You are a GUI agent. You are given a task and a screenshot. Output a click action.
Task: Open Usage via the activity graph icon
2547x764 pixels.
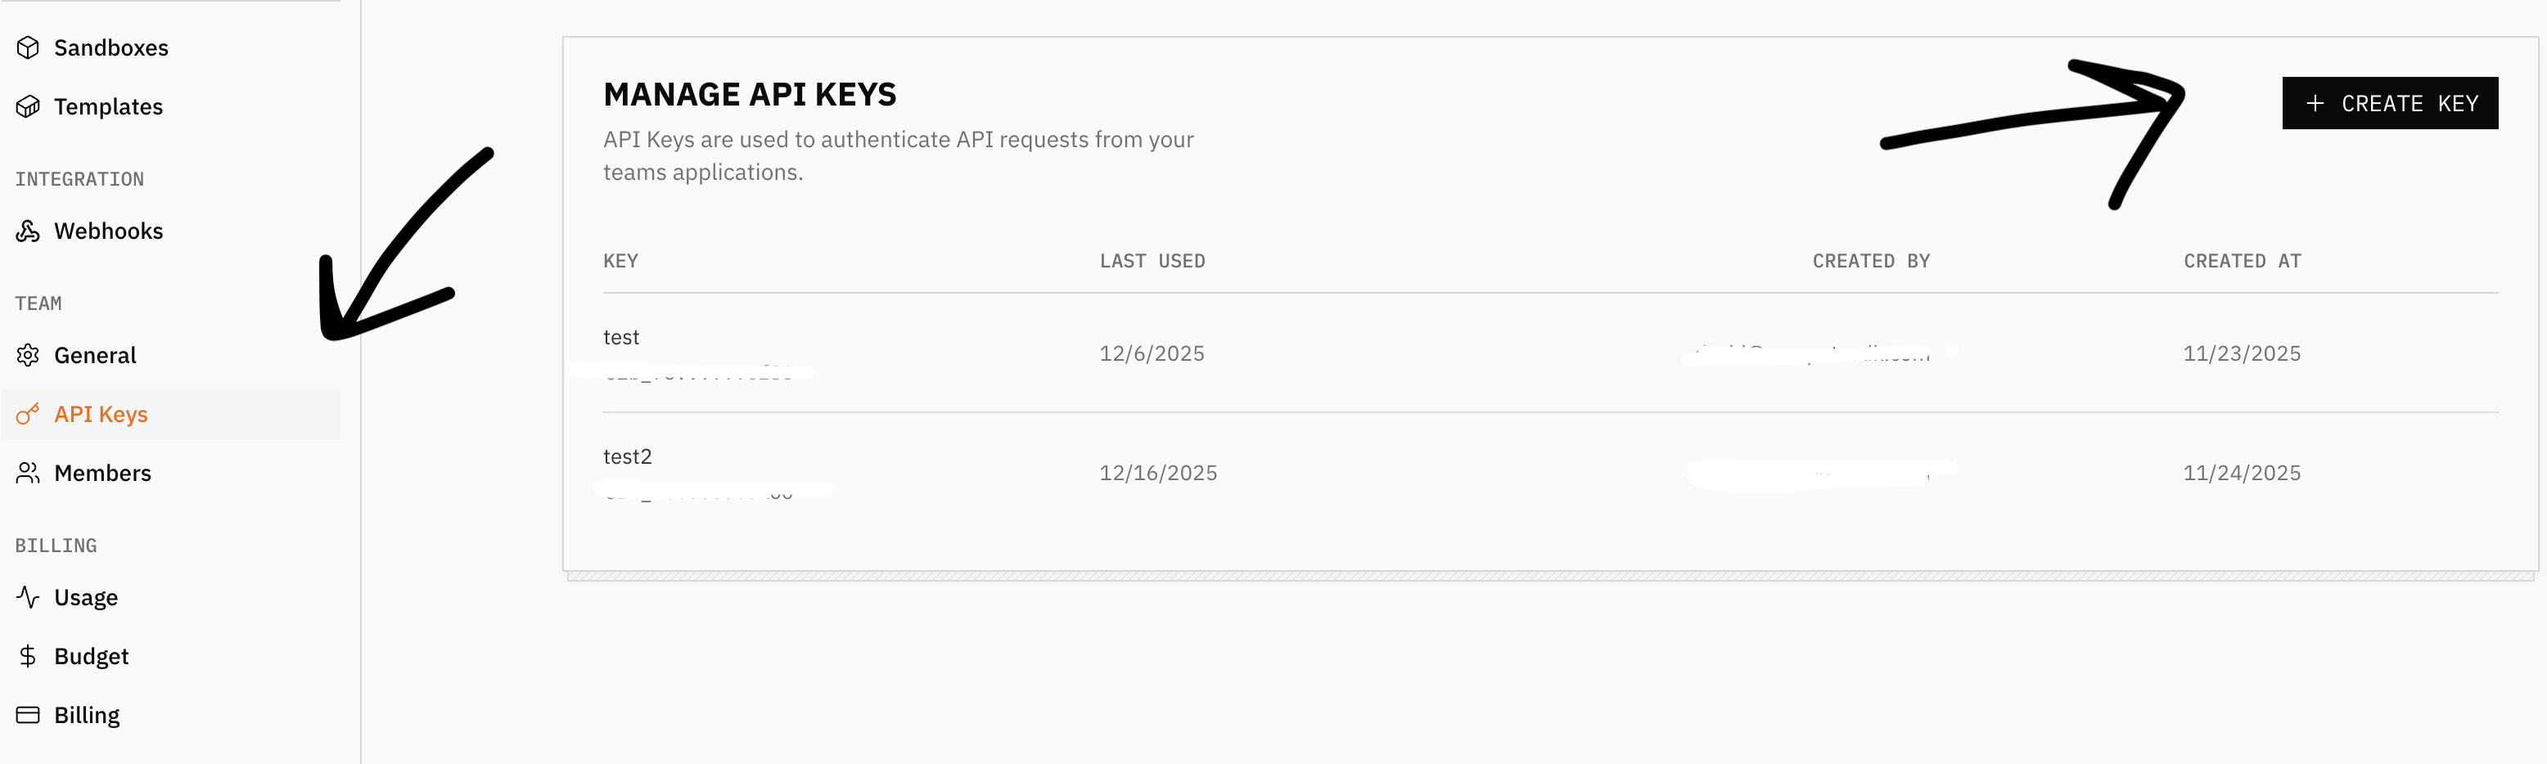tap(29, 596)
